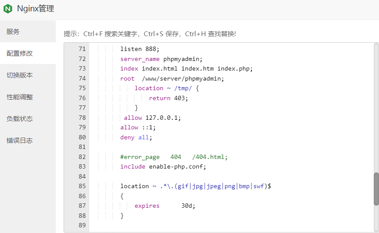Click the Nginx管理 title text
The height and width of the screenshot is (233, 379).
[36, 9]
